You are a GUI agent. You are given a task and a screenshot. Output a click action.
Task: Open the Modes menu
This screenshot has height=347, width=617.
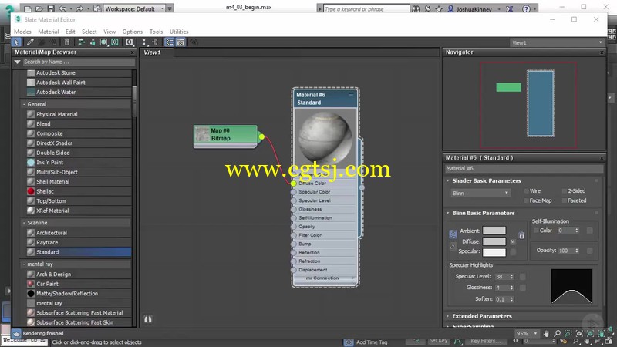coord(22,32)
